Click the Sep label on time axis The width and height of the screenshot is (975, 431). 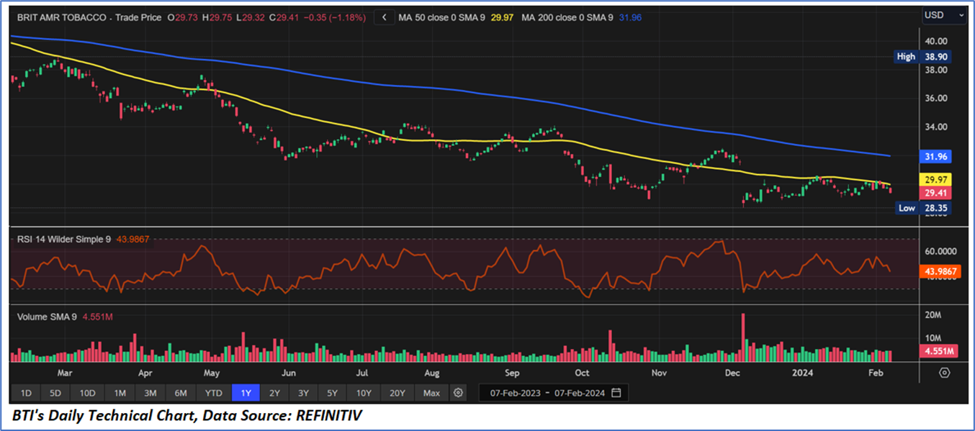512,373
